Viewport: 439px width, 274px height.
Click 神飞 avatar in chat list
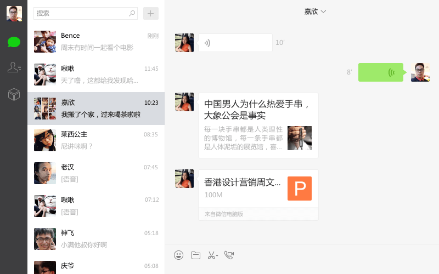(x=45, y=239)
